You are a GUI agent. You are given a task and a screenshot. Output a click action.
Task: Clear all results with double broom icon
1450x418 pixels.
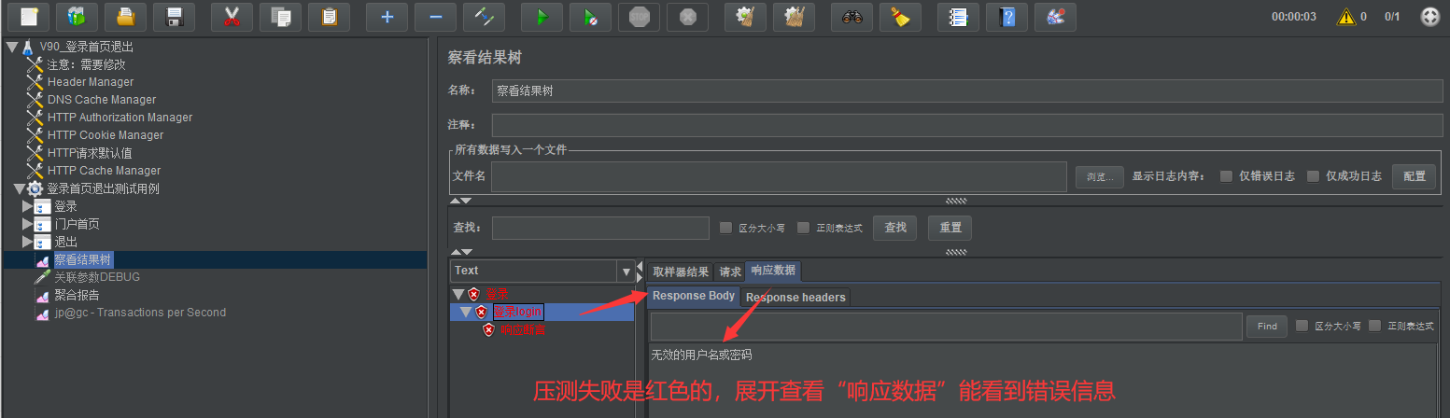click(x=794, y=16)
